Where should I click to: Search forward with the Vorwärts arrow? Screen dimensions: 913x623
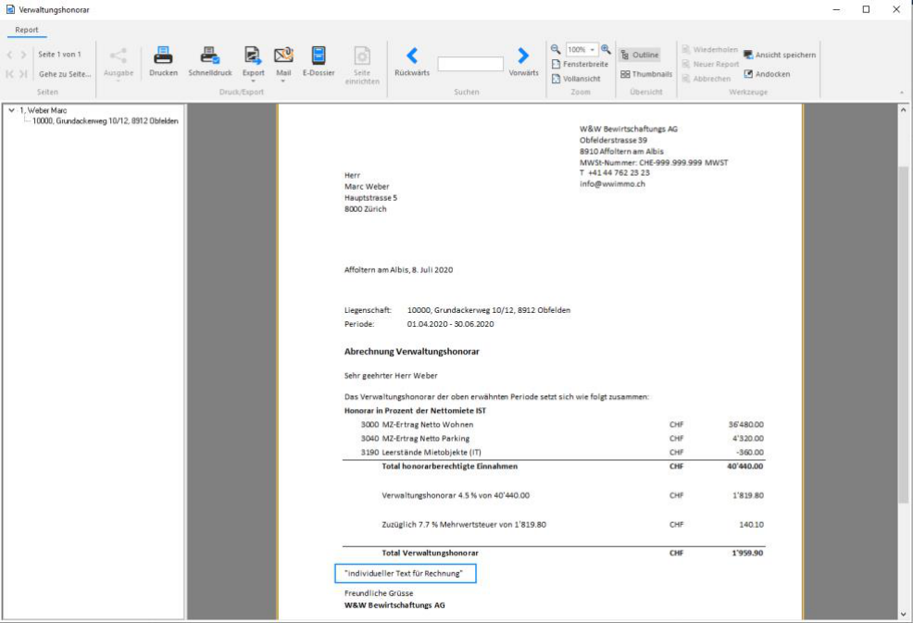click(x=523, y=61)
